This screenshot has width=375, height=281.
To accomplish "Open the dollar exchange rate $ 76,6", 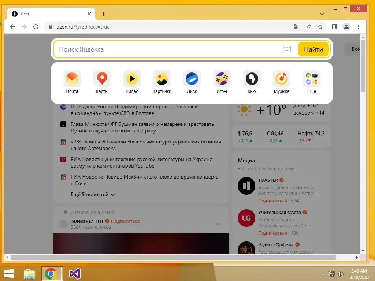I will coord(245,137).
